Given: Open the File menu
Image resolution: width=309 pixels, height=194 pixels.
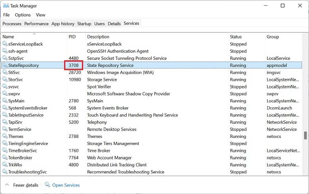Looking at the screenshot, I should 6,15.
